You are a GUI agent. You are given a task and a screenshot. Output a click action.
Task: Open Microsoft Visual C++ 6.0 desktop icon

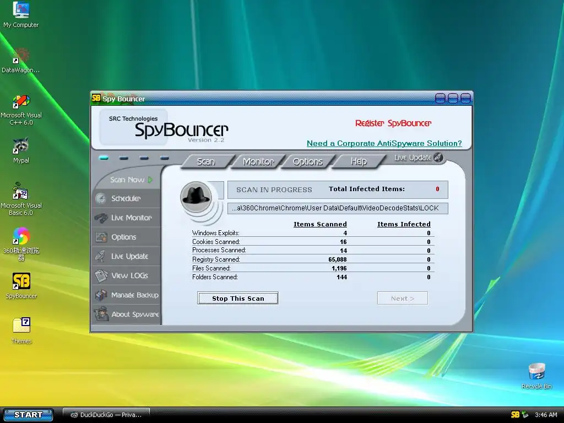[21, 109]
